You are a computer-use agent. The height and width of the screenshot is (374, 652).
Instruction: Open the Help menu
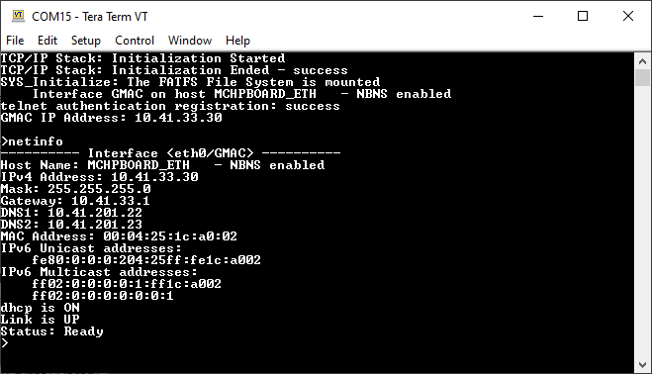coord(237,41)
